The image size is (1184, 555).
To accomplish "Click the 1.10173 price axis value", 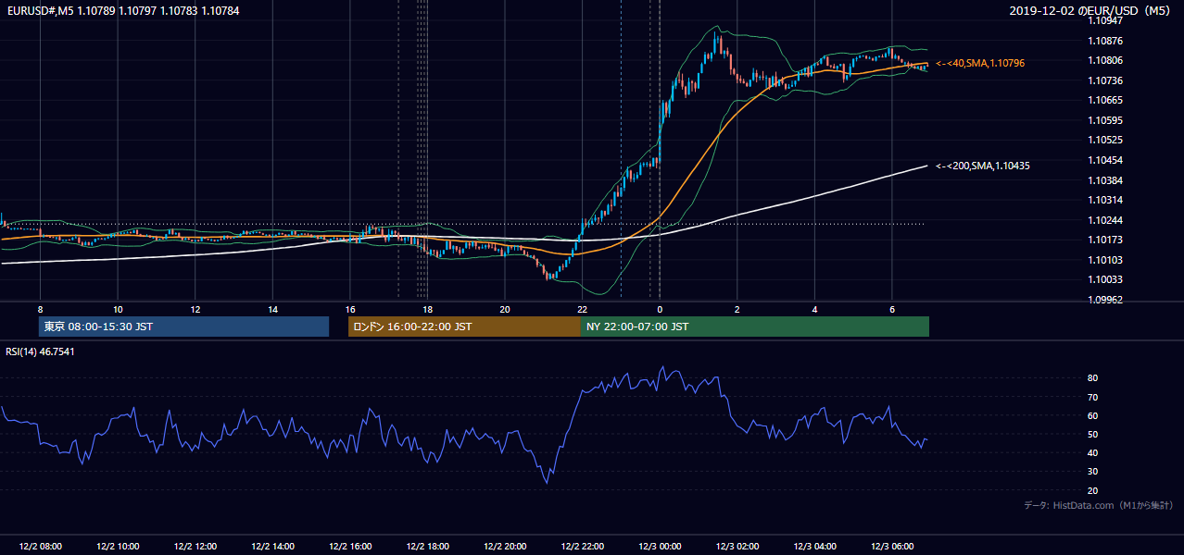I will (1105, 240).
